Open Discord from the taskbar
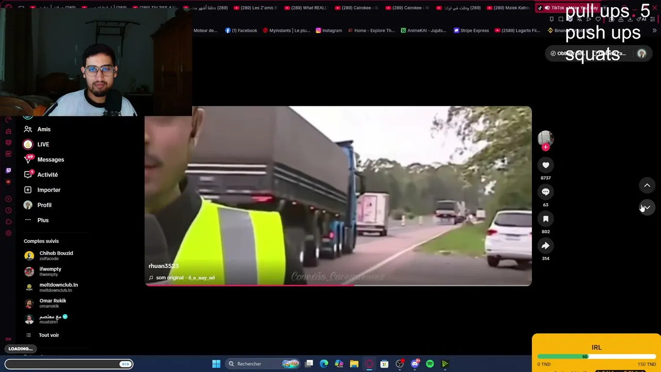 tap(415, 364)
